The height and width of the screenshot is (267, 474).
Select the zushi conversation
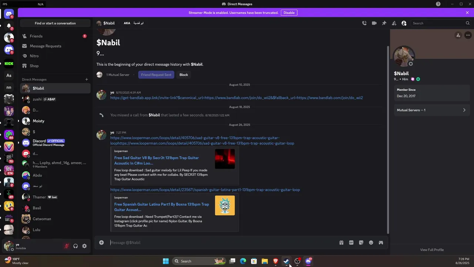tap(55, 99)
